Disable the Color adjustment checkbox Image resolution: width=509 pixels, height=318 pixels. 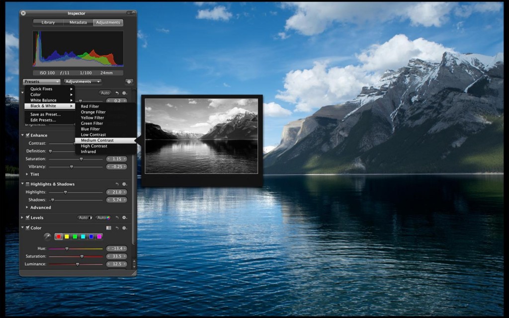click(27, 228)
